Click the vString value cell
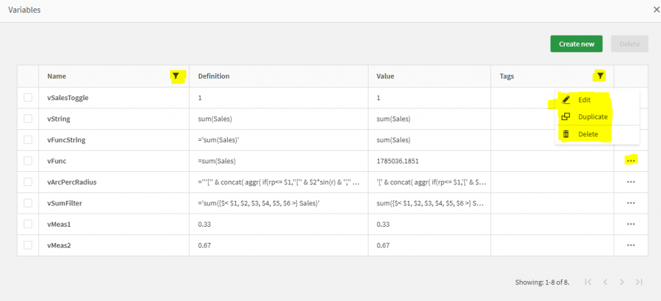 pos(429,119)
